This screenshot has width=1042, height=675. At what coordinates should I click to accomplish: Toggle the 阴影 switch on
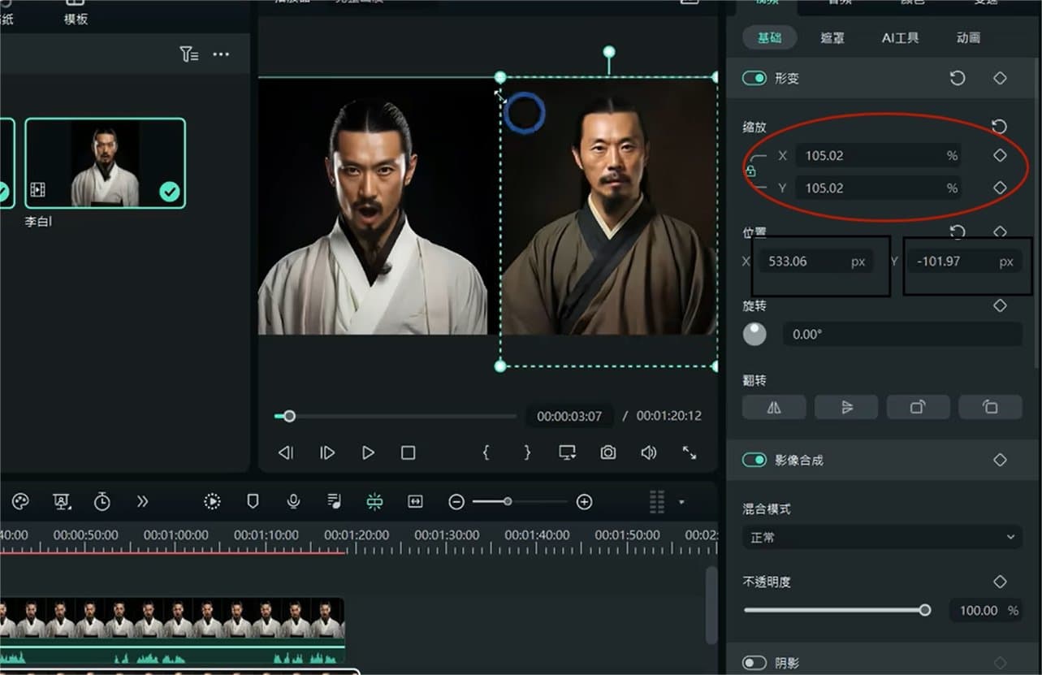754,662
